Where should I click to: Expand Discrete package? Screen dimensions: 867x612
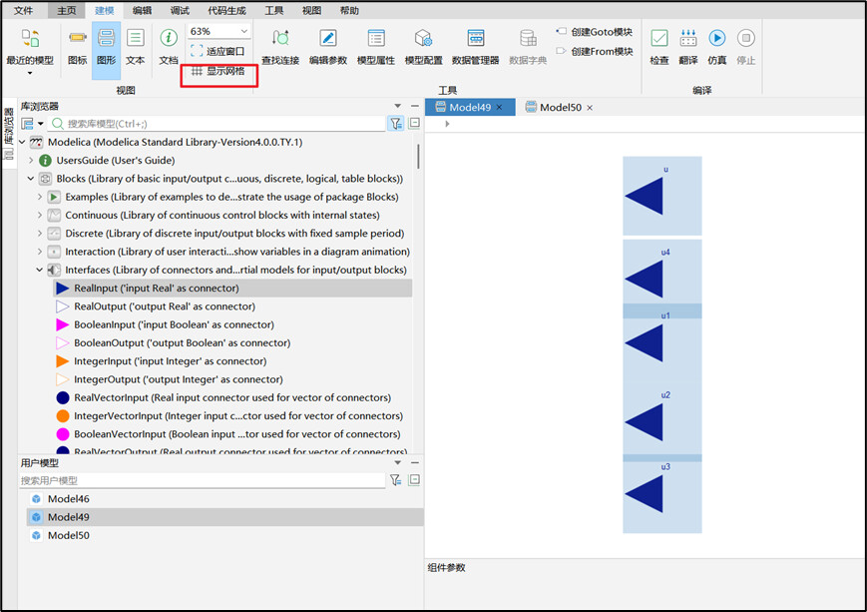point(40,234)
